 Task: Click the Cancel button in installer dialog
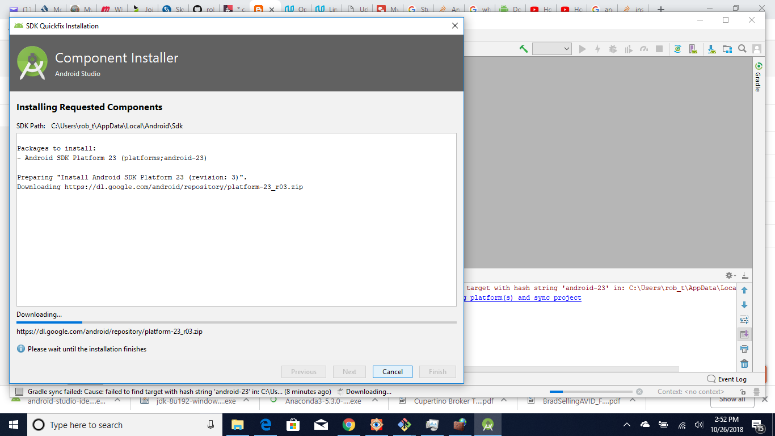tap(393, 372)
